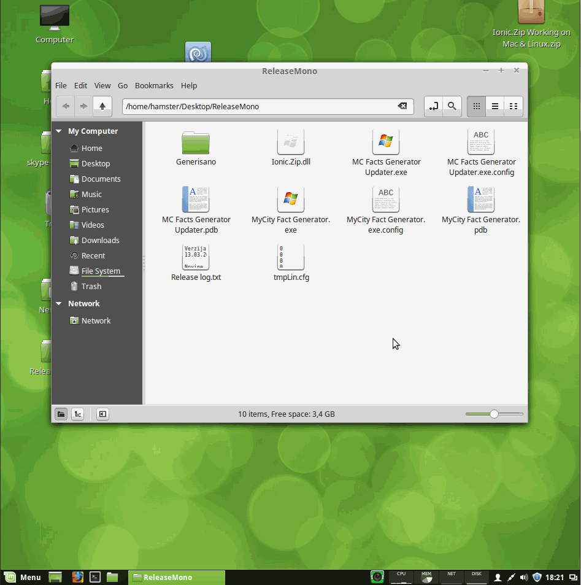This screenshot has width=581, height=585.
Task: Clear the location bar path
Action: pos(402,106)
